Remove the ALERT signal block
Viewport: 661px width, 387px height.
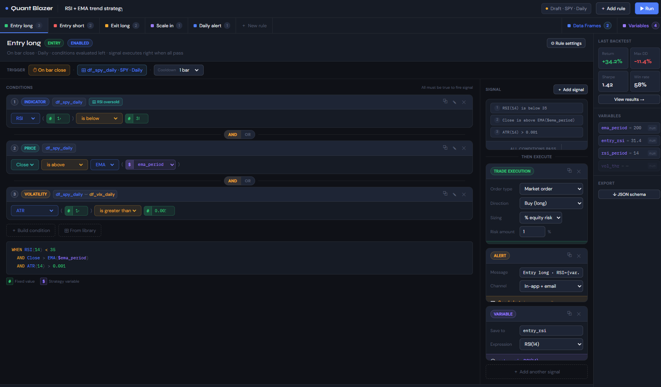pos(579,256)
